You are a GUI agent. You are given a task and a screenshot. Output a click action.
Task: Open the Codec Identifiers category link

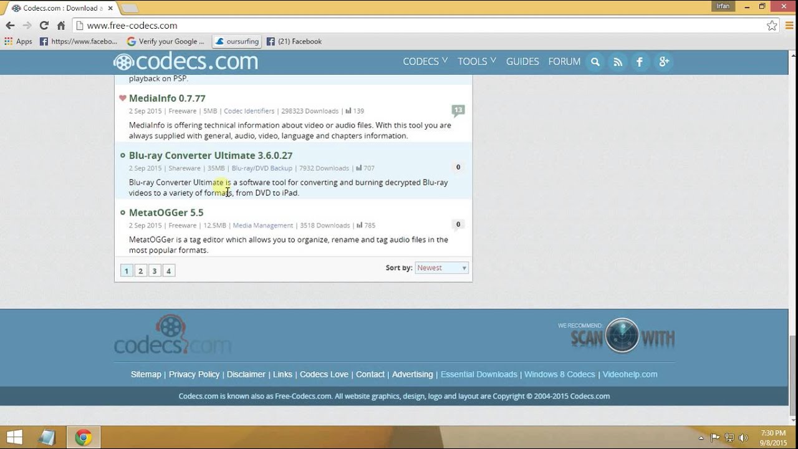249,111
